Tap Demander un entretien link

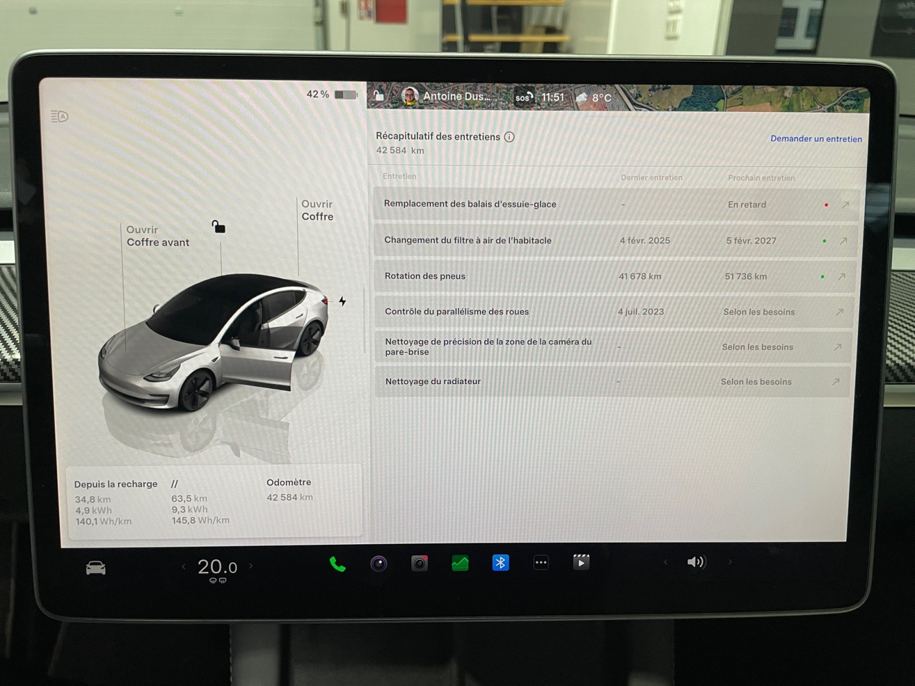tap(816, 139)
